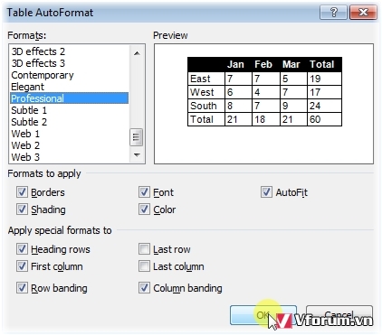Click the Formats list scroll down arrow

(137, 155)
